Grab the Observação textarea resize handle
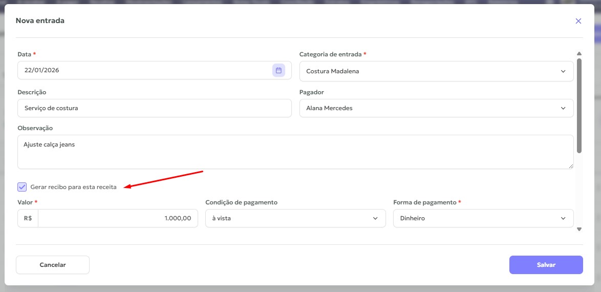Viewport: 601px width, 292px height. click(x=571, y=166)
